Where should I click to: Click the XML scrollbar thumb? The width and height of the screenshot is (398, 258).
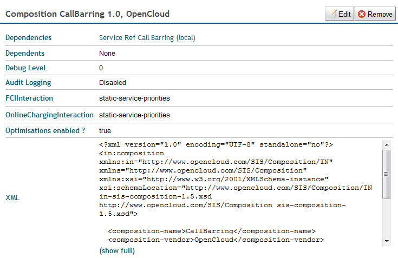point(386,174)
